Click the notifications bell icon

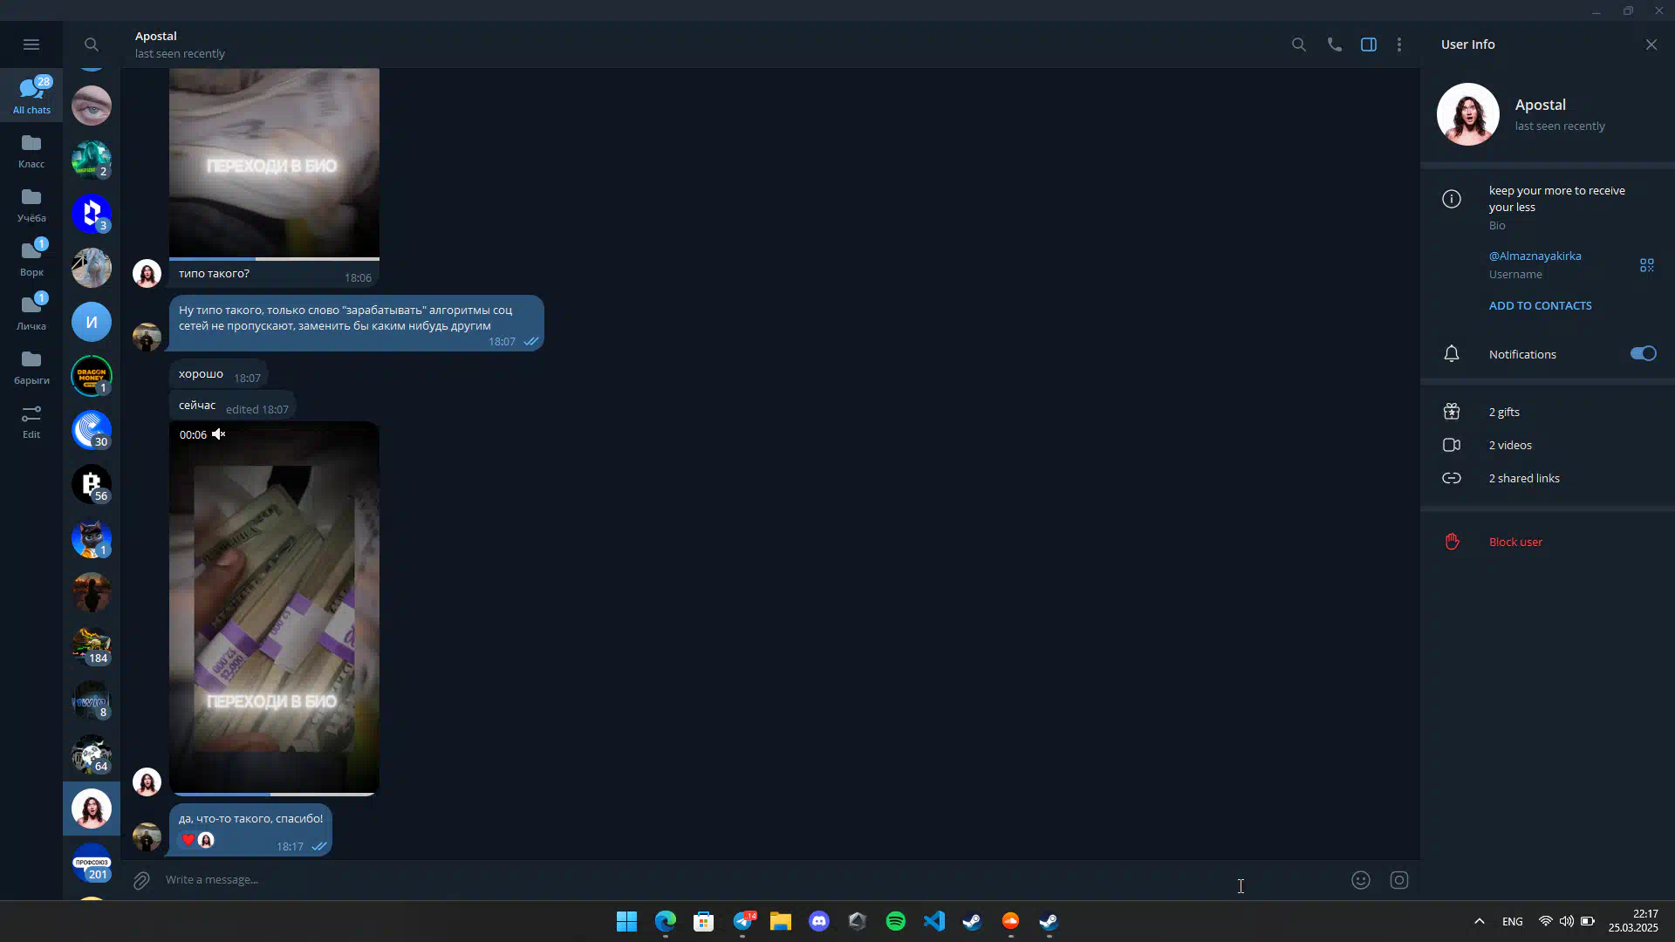[1451, 354]
